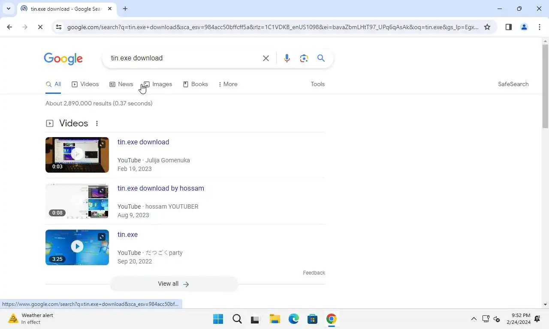This screenshot has width=549, height=329.
Task: Launch File Explorer from the taskbar
Action: point(274,319)
